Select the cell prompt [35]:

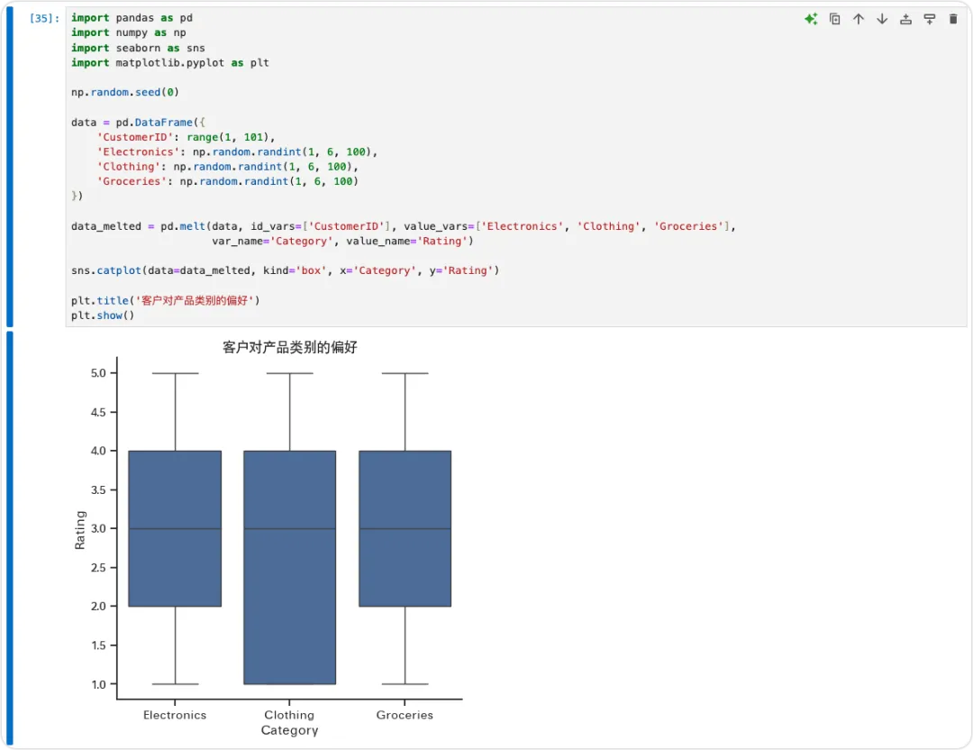(44, 19)
